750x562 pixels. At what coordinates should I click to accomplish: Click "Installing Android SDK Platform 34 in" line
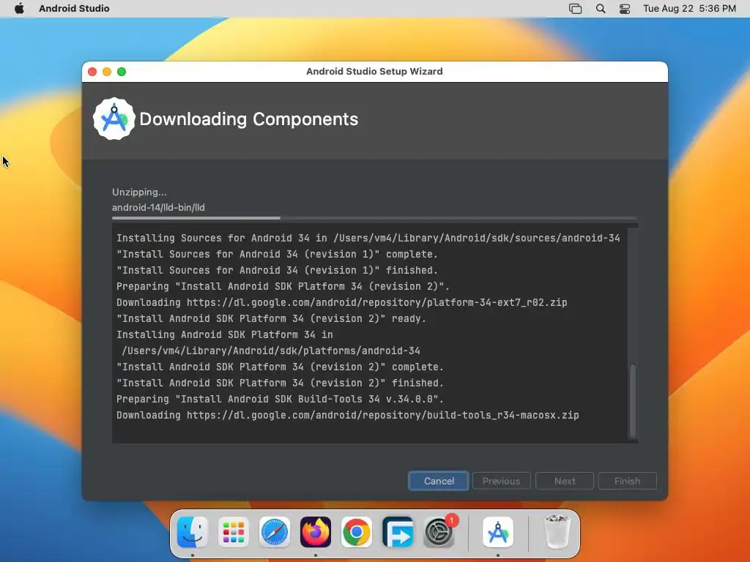pos(225,334)
